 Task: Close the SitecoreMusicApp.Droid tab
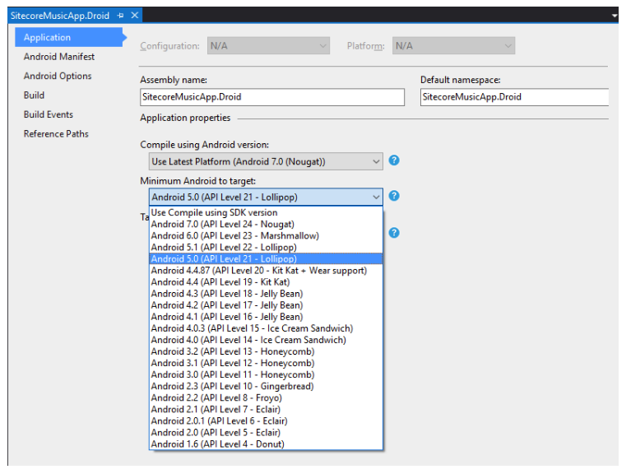pos(135,16)
